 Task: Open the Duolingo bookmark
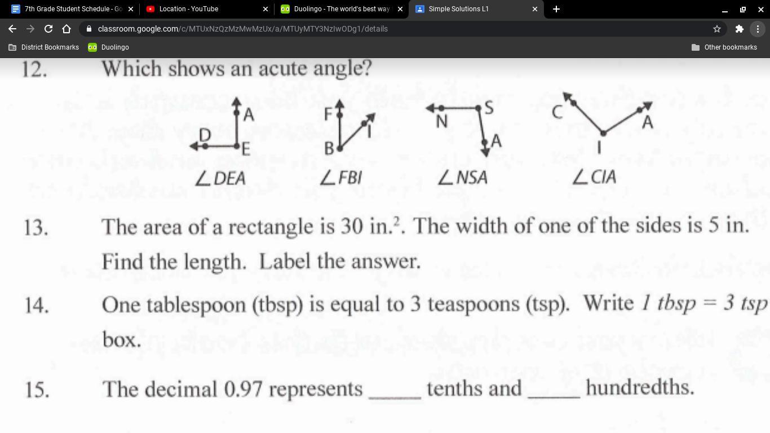coord(109,47)
